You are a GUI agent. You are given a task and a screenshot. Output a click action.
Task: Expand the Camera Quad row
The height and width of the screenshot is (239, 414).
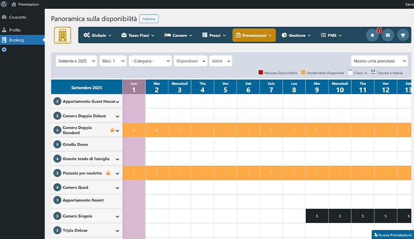117,188
